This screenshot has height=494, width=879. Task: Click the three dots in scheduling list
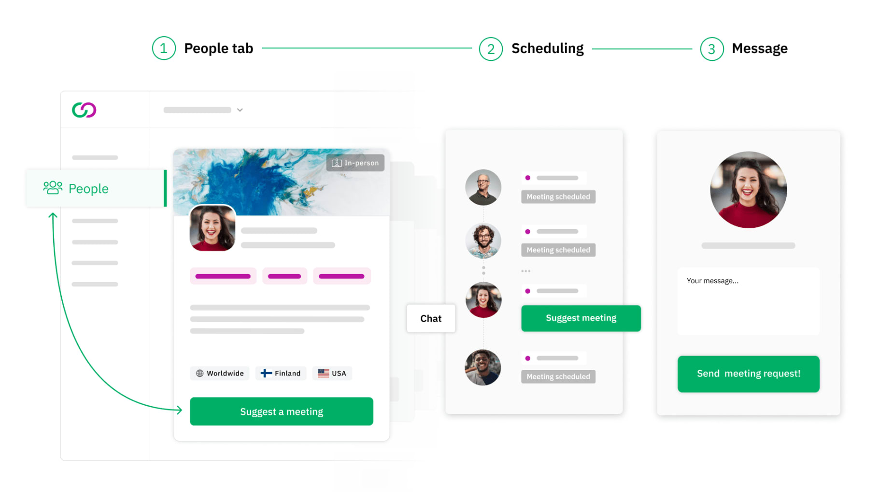coord(526,271)
